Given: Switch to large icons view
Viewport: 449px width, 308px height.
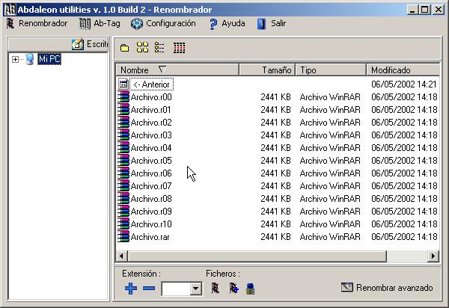Looking at the screenshot, I should (x=142, y=48).
